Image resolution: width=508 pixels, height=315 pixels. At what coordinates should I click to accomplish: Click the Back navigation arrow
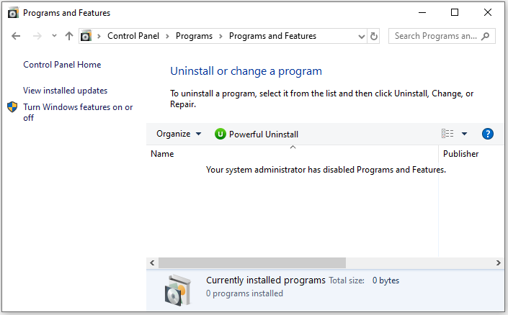coord(16,36)
